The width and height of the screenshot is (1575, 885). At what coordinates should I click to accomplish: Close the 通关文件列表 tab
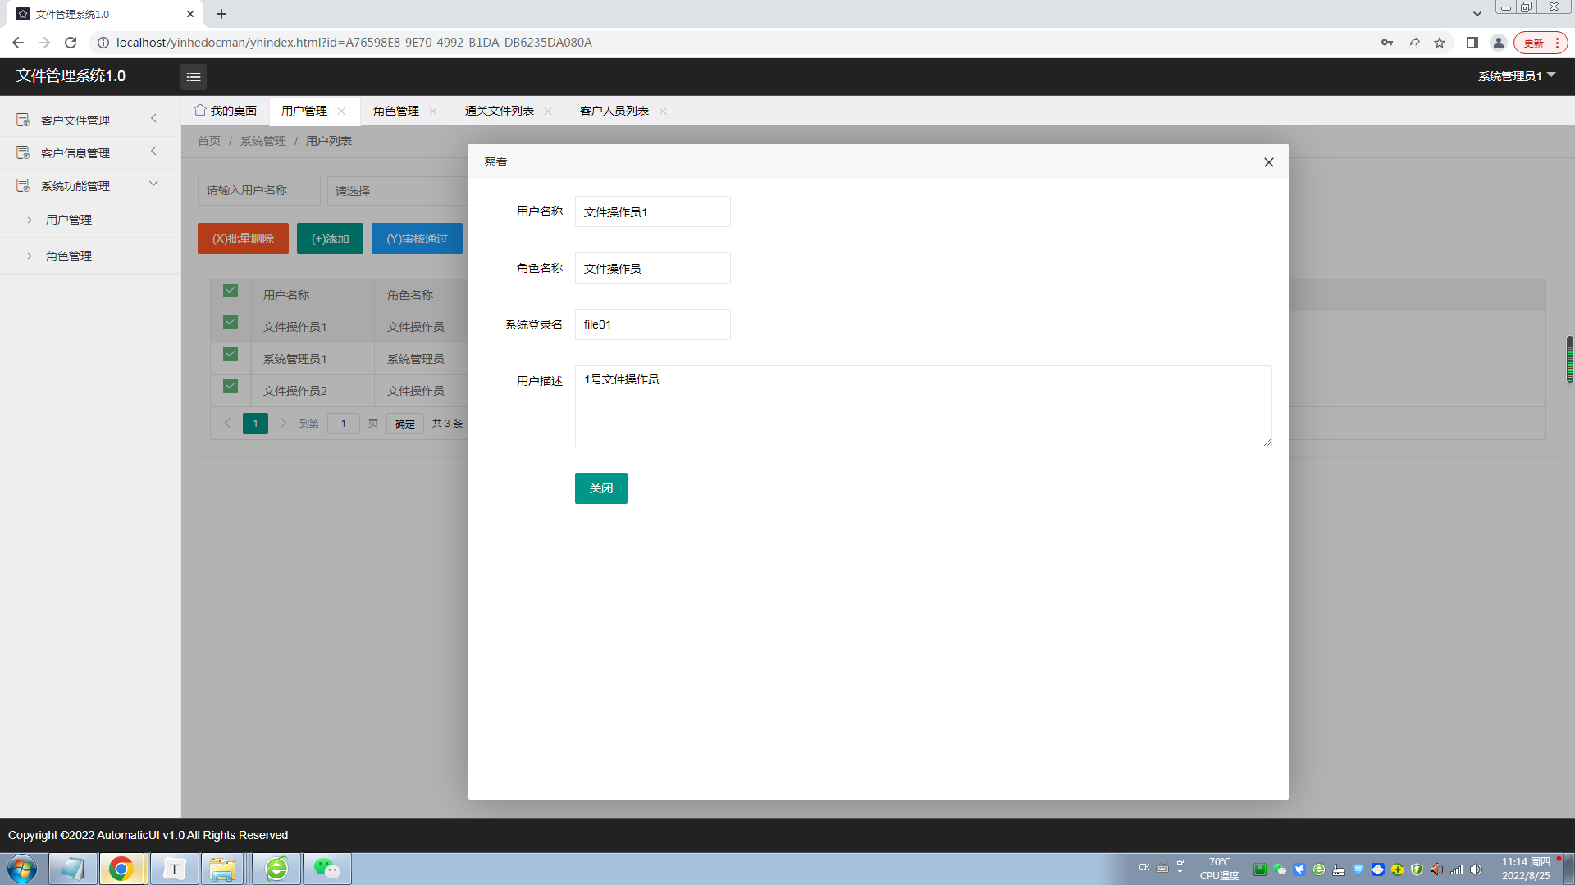(x=548, y=111)
